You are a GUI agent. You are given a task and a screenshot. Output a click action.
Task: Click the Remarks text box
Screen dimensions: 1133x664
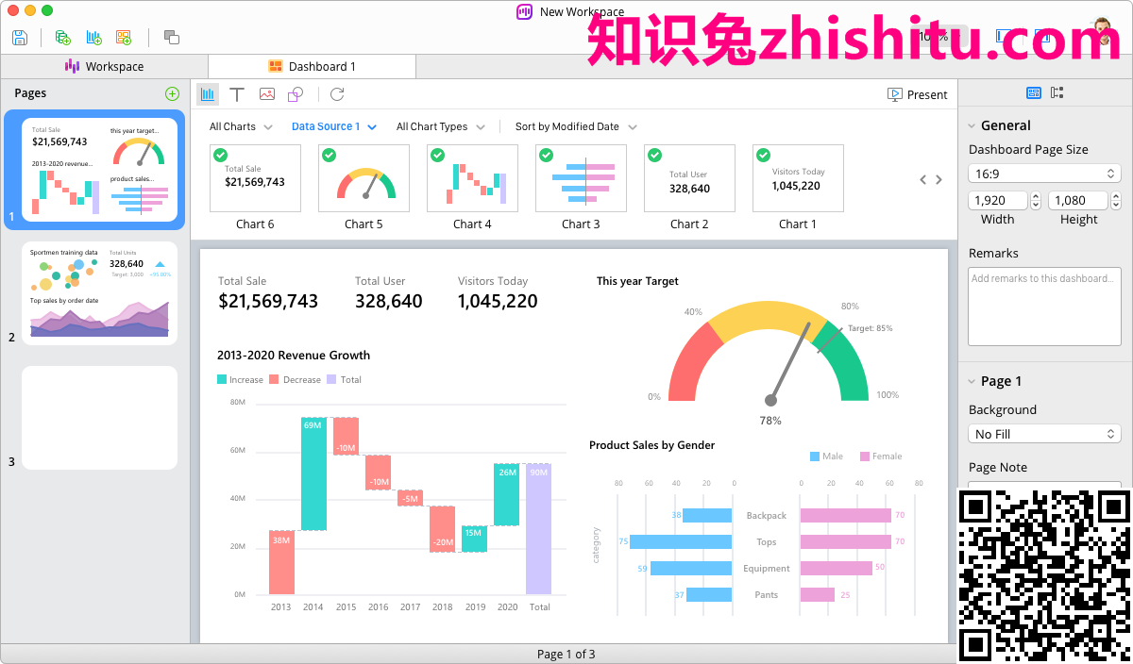coord(1044,306)
